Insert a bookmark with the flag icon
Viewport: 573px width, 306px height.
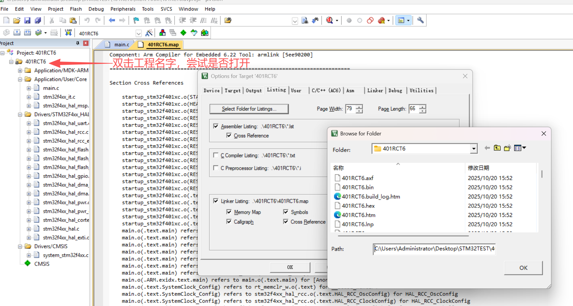click(136, 20)
